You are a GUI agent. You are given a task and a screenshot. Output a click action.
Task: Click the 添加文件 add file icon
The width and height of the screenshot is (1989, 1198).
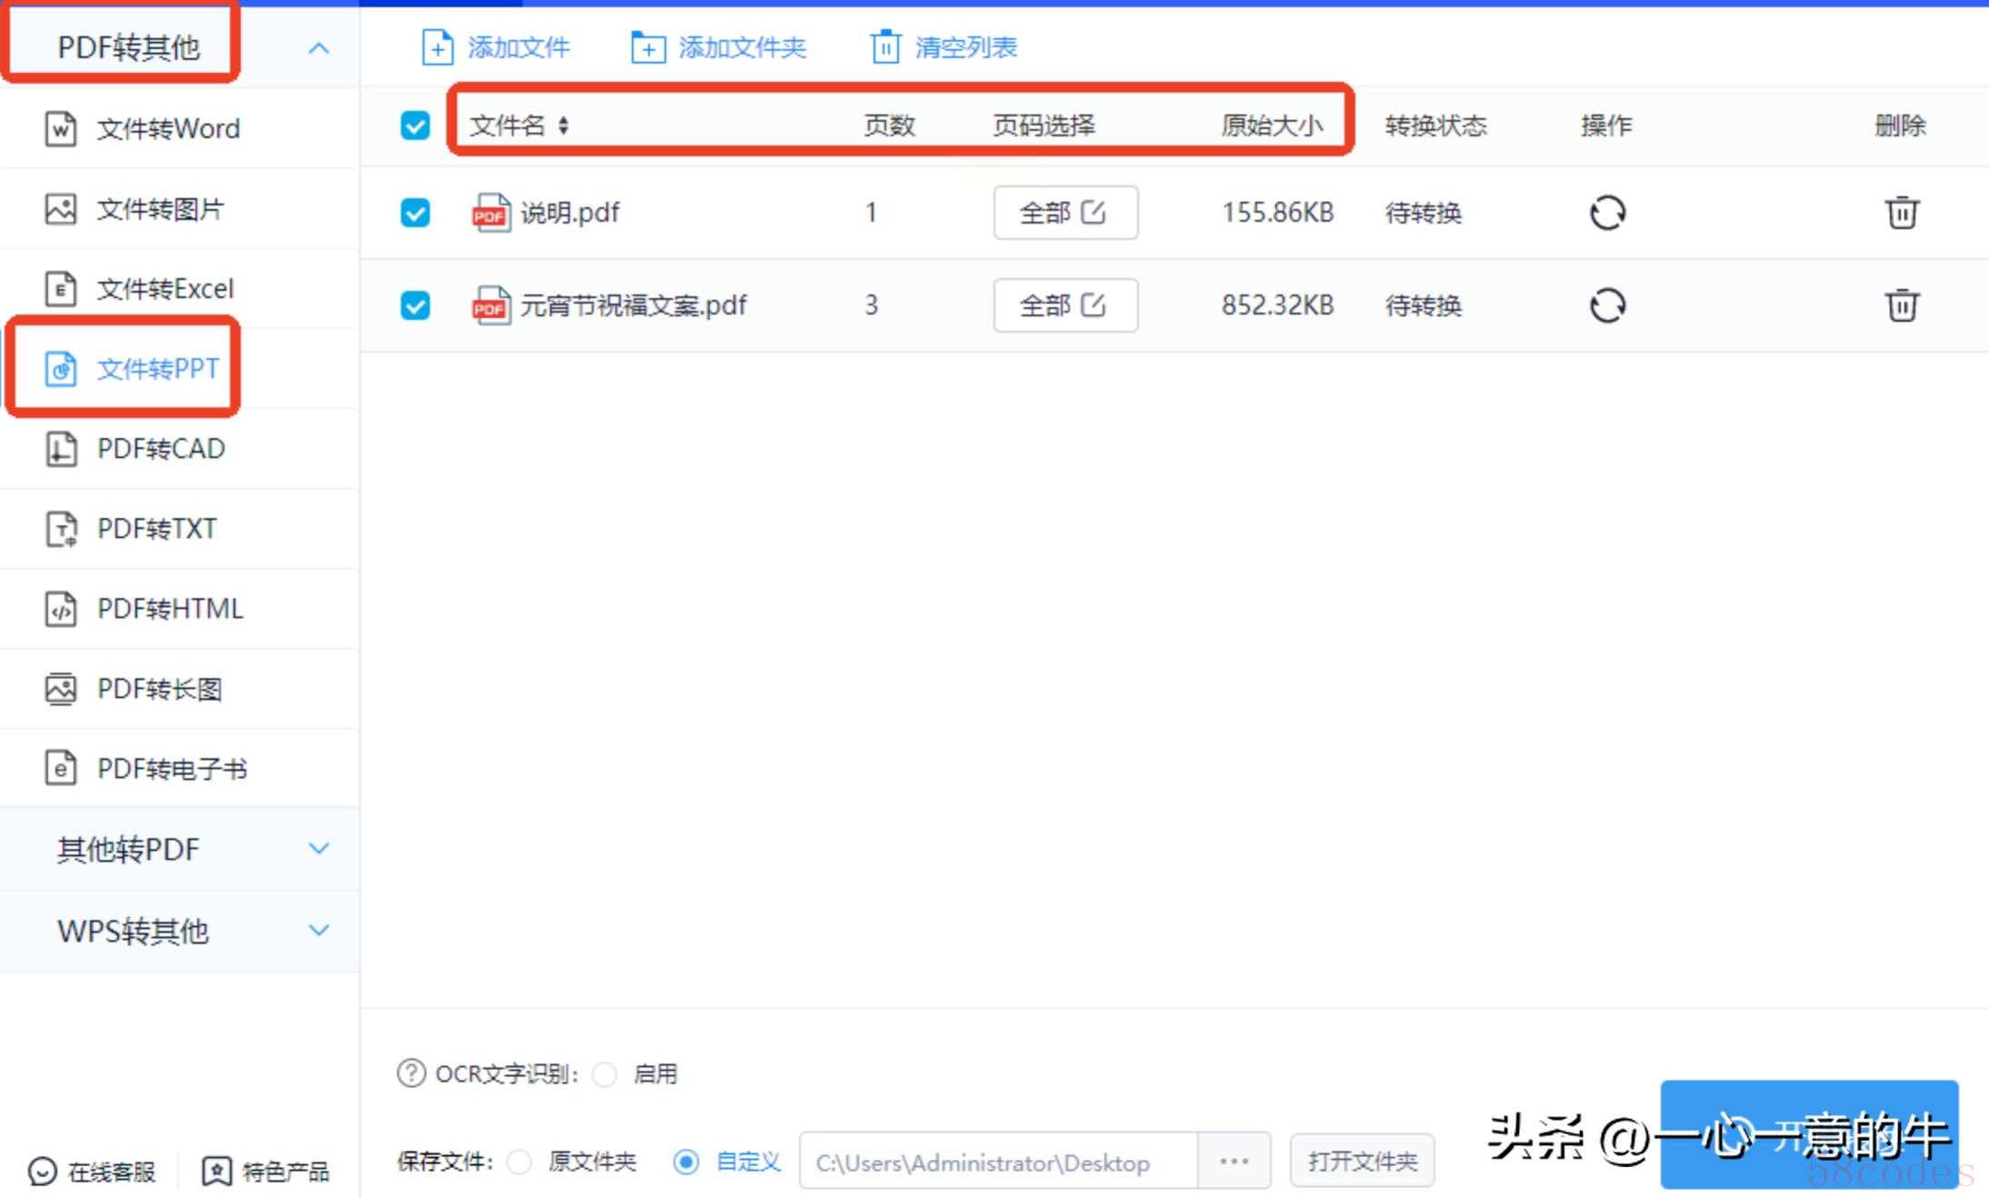[437, 47]
